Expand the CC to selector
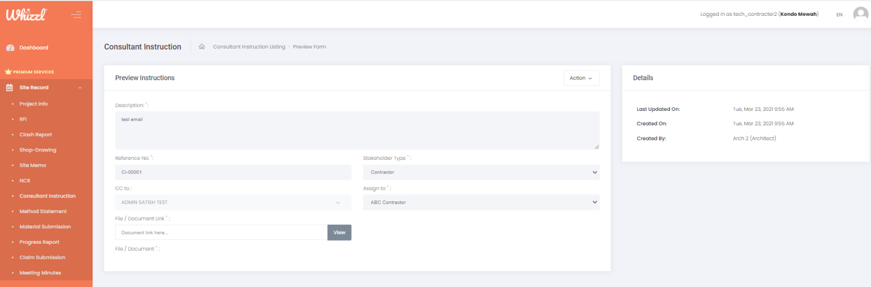871x287 pixels. click(x=233, y=203)
